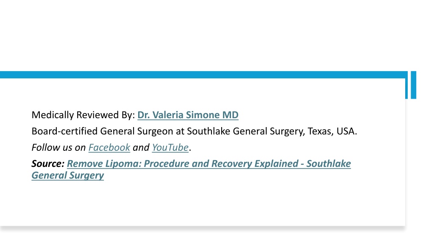The image size is (434, 244).
Task: Click the empty card area below the source link
Action: pos(203,203)
